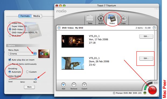Choose Custom encoding
The width and height of the screenshot is (167, 99).
pyautogui.click(x=27, y=72)
